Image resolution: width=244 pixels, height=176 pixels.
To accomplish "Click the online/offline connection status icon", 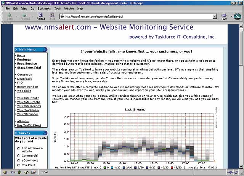I will click(x=230, y=172).
